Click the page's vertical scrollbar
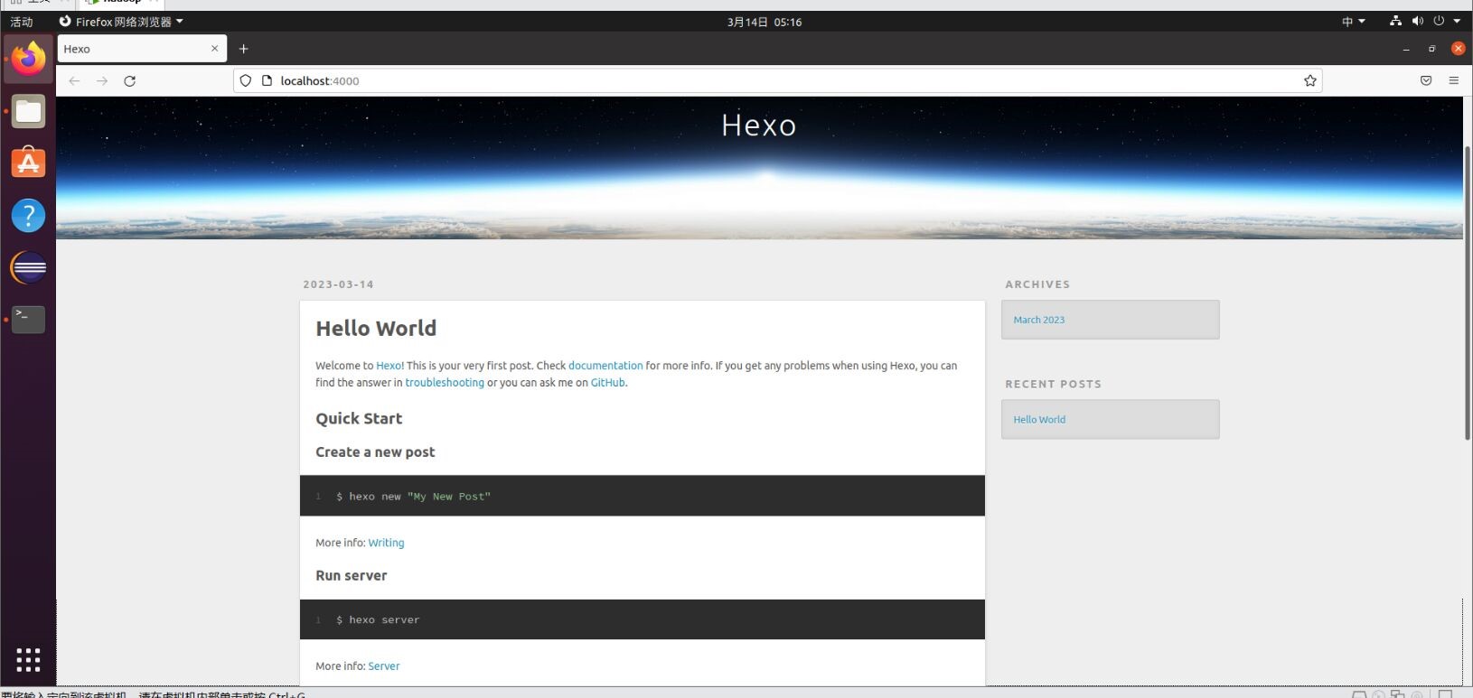This screenshot has height=698, width=1473. pos(1467,293)
